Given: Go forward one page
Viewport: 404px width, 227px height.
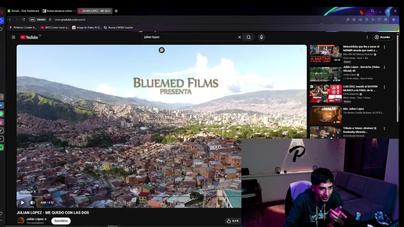Looking at the screenshot, I should 17,20.
